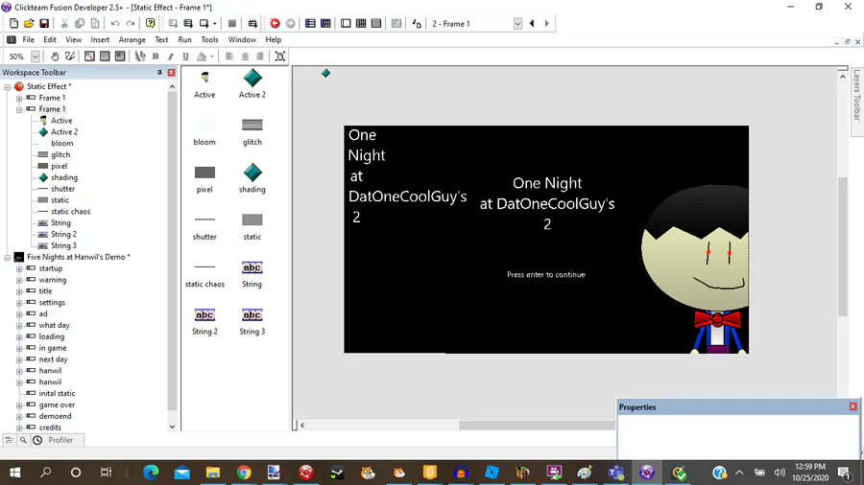Expand the game over frame node
This screenshot has height=485, width=864.
[x=19, y=405]
